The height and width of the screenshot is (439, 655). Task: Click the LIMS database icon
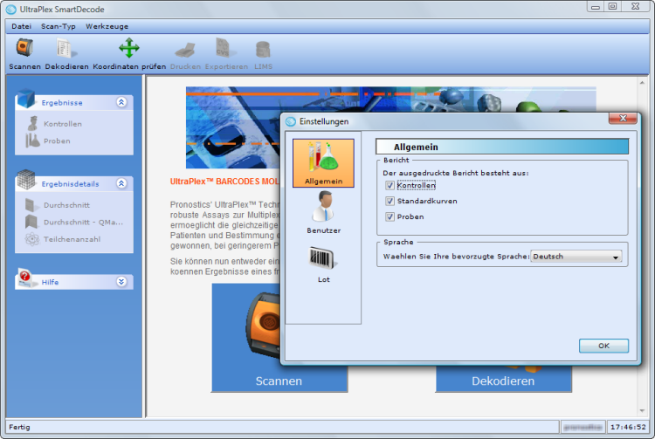(263, 50)
